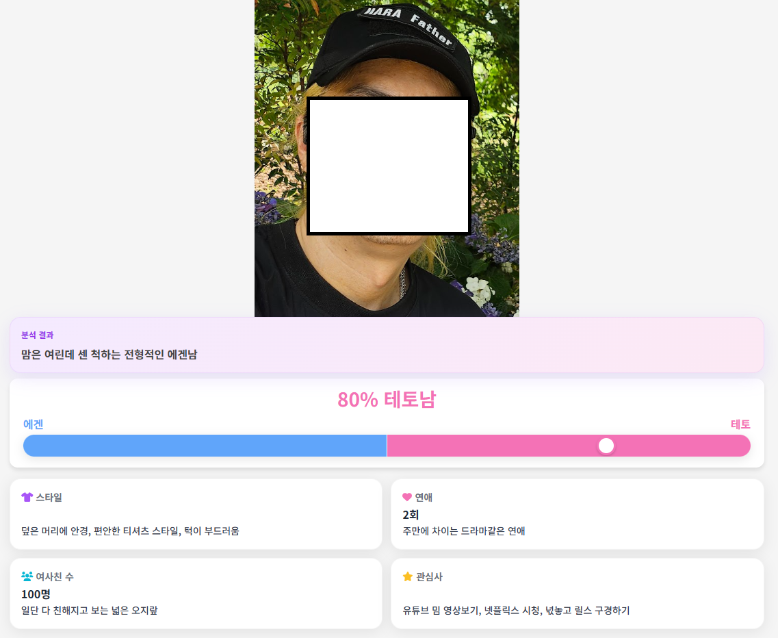Click the purple t-shirt 스타일 icon

[27, 497]
